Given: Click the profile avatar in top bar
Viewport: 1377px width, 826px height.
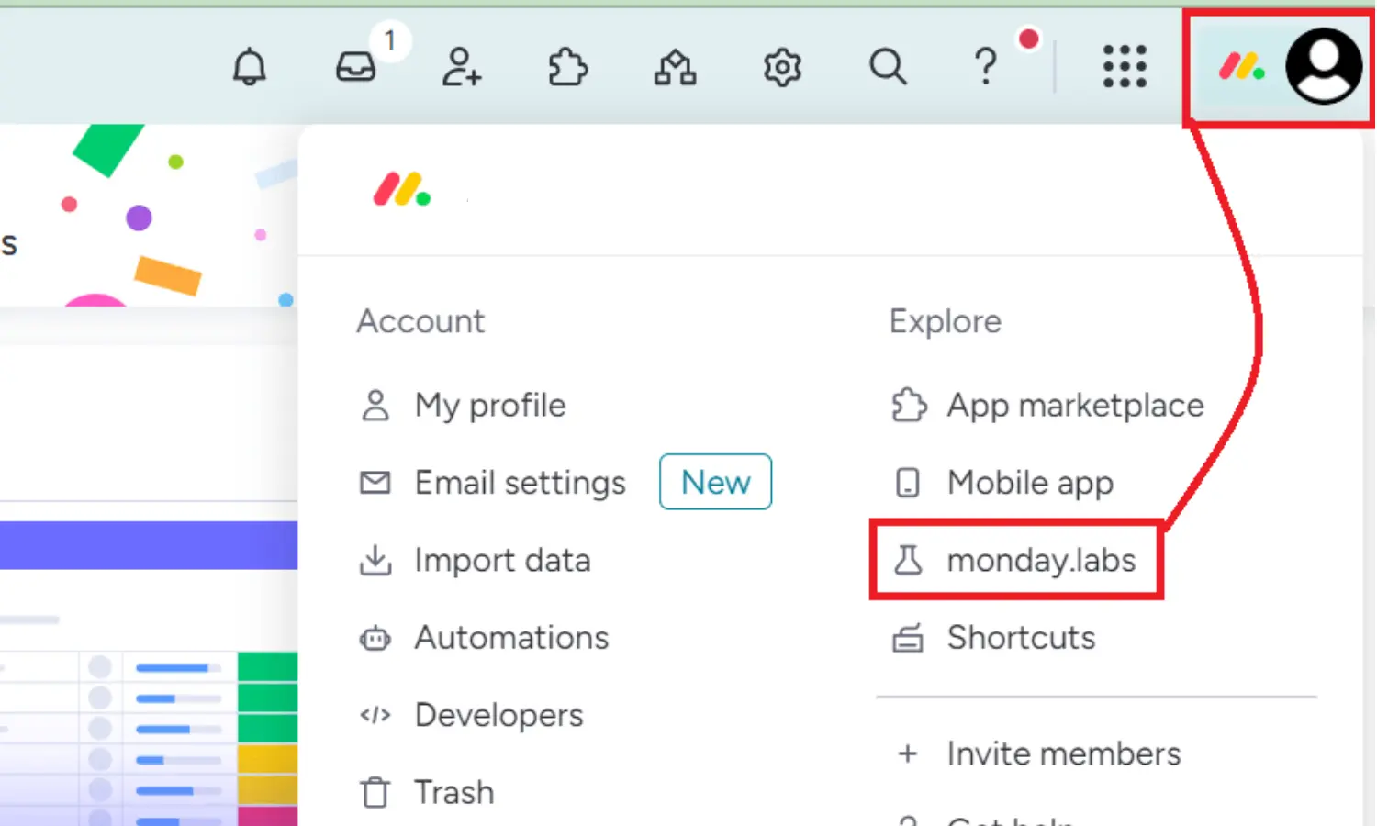Looking at the screenshot, I should click(x=1323, y=66).
